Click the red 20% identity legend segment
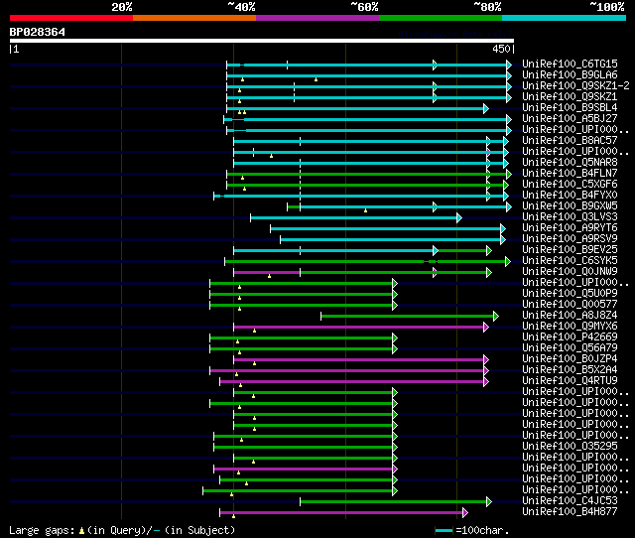Viewport: 635px width, 538px height. tap(71, 18)
